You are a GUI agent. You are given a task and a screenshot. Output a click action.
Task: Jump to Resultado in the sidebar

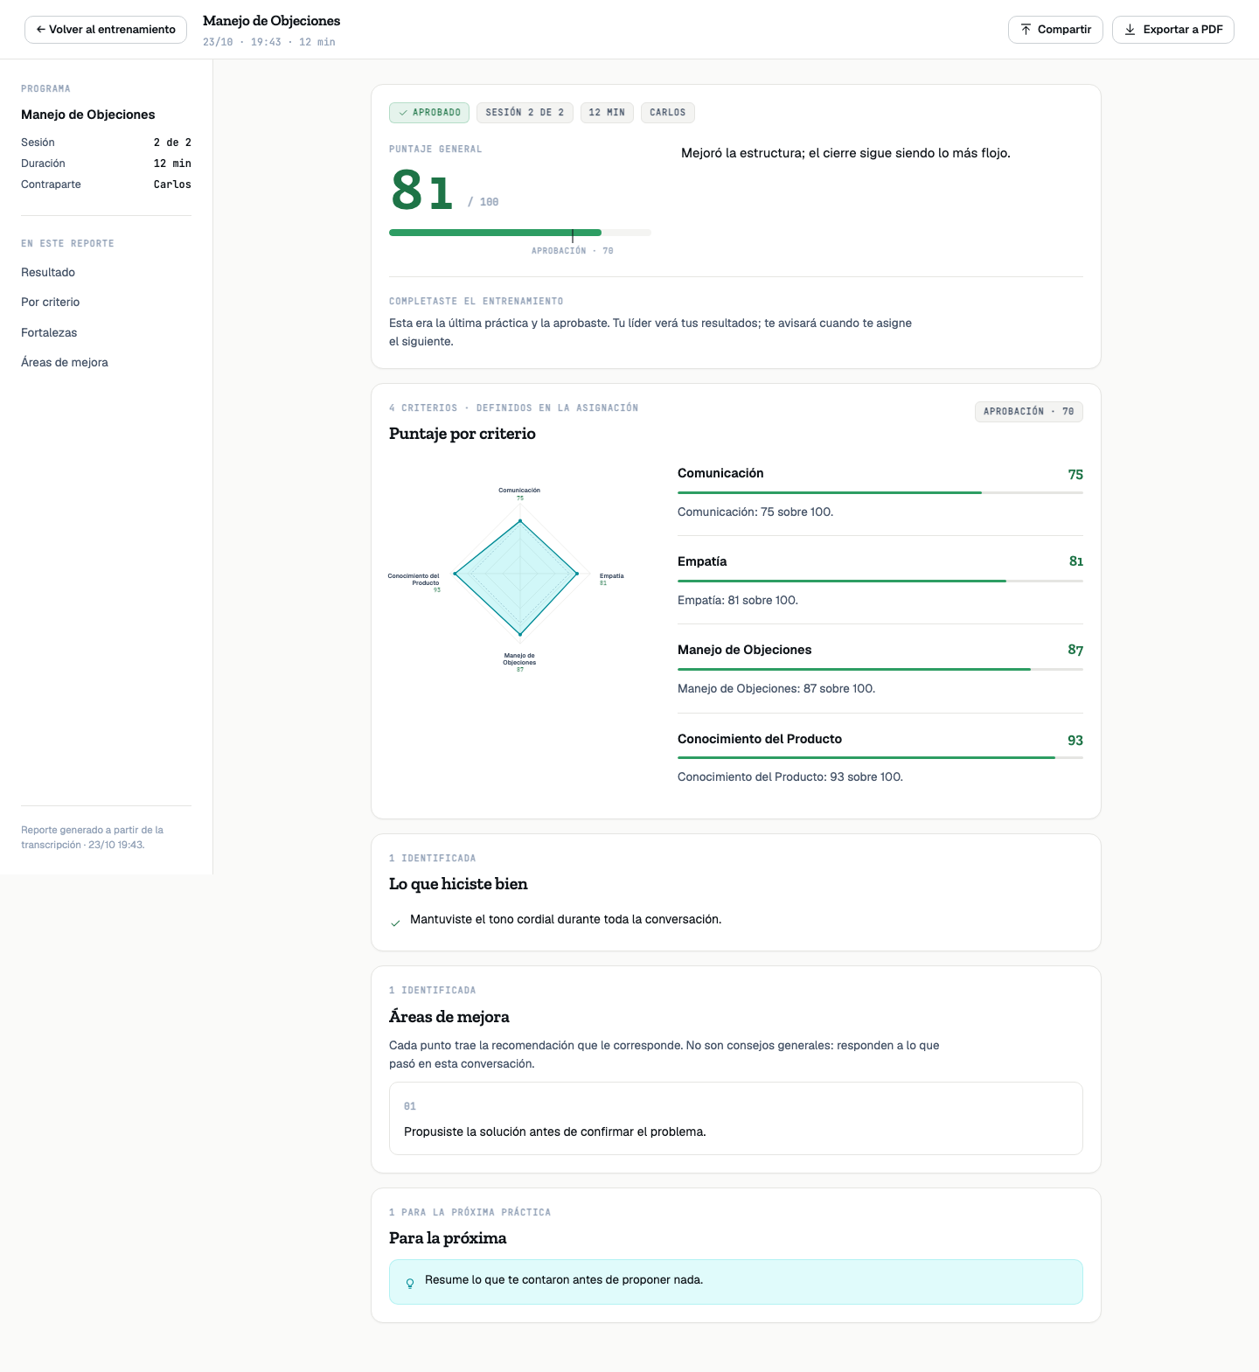(x=48, y=273)
